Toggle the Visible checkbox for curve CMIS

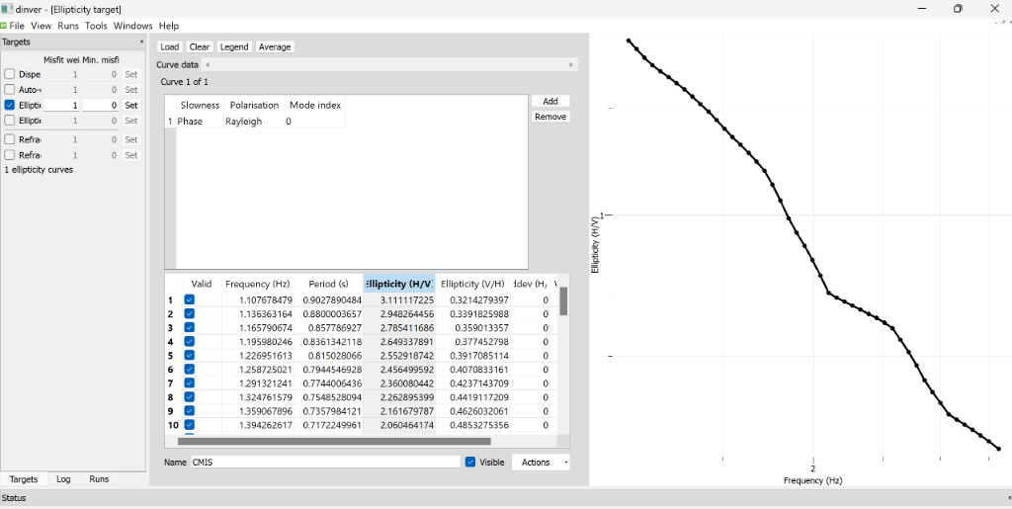(x=470, y=463)
